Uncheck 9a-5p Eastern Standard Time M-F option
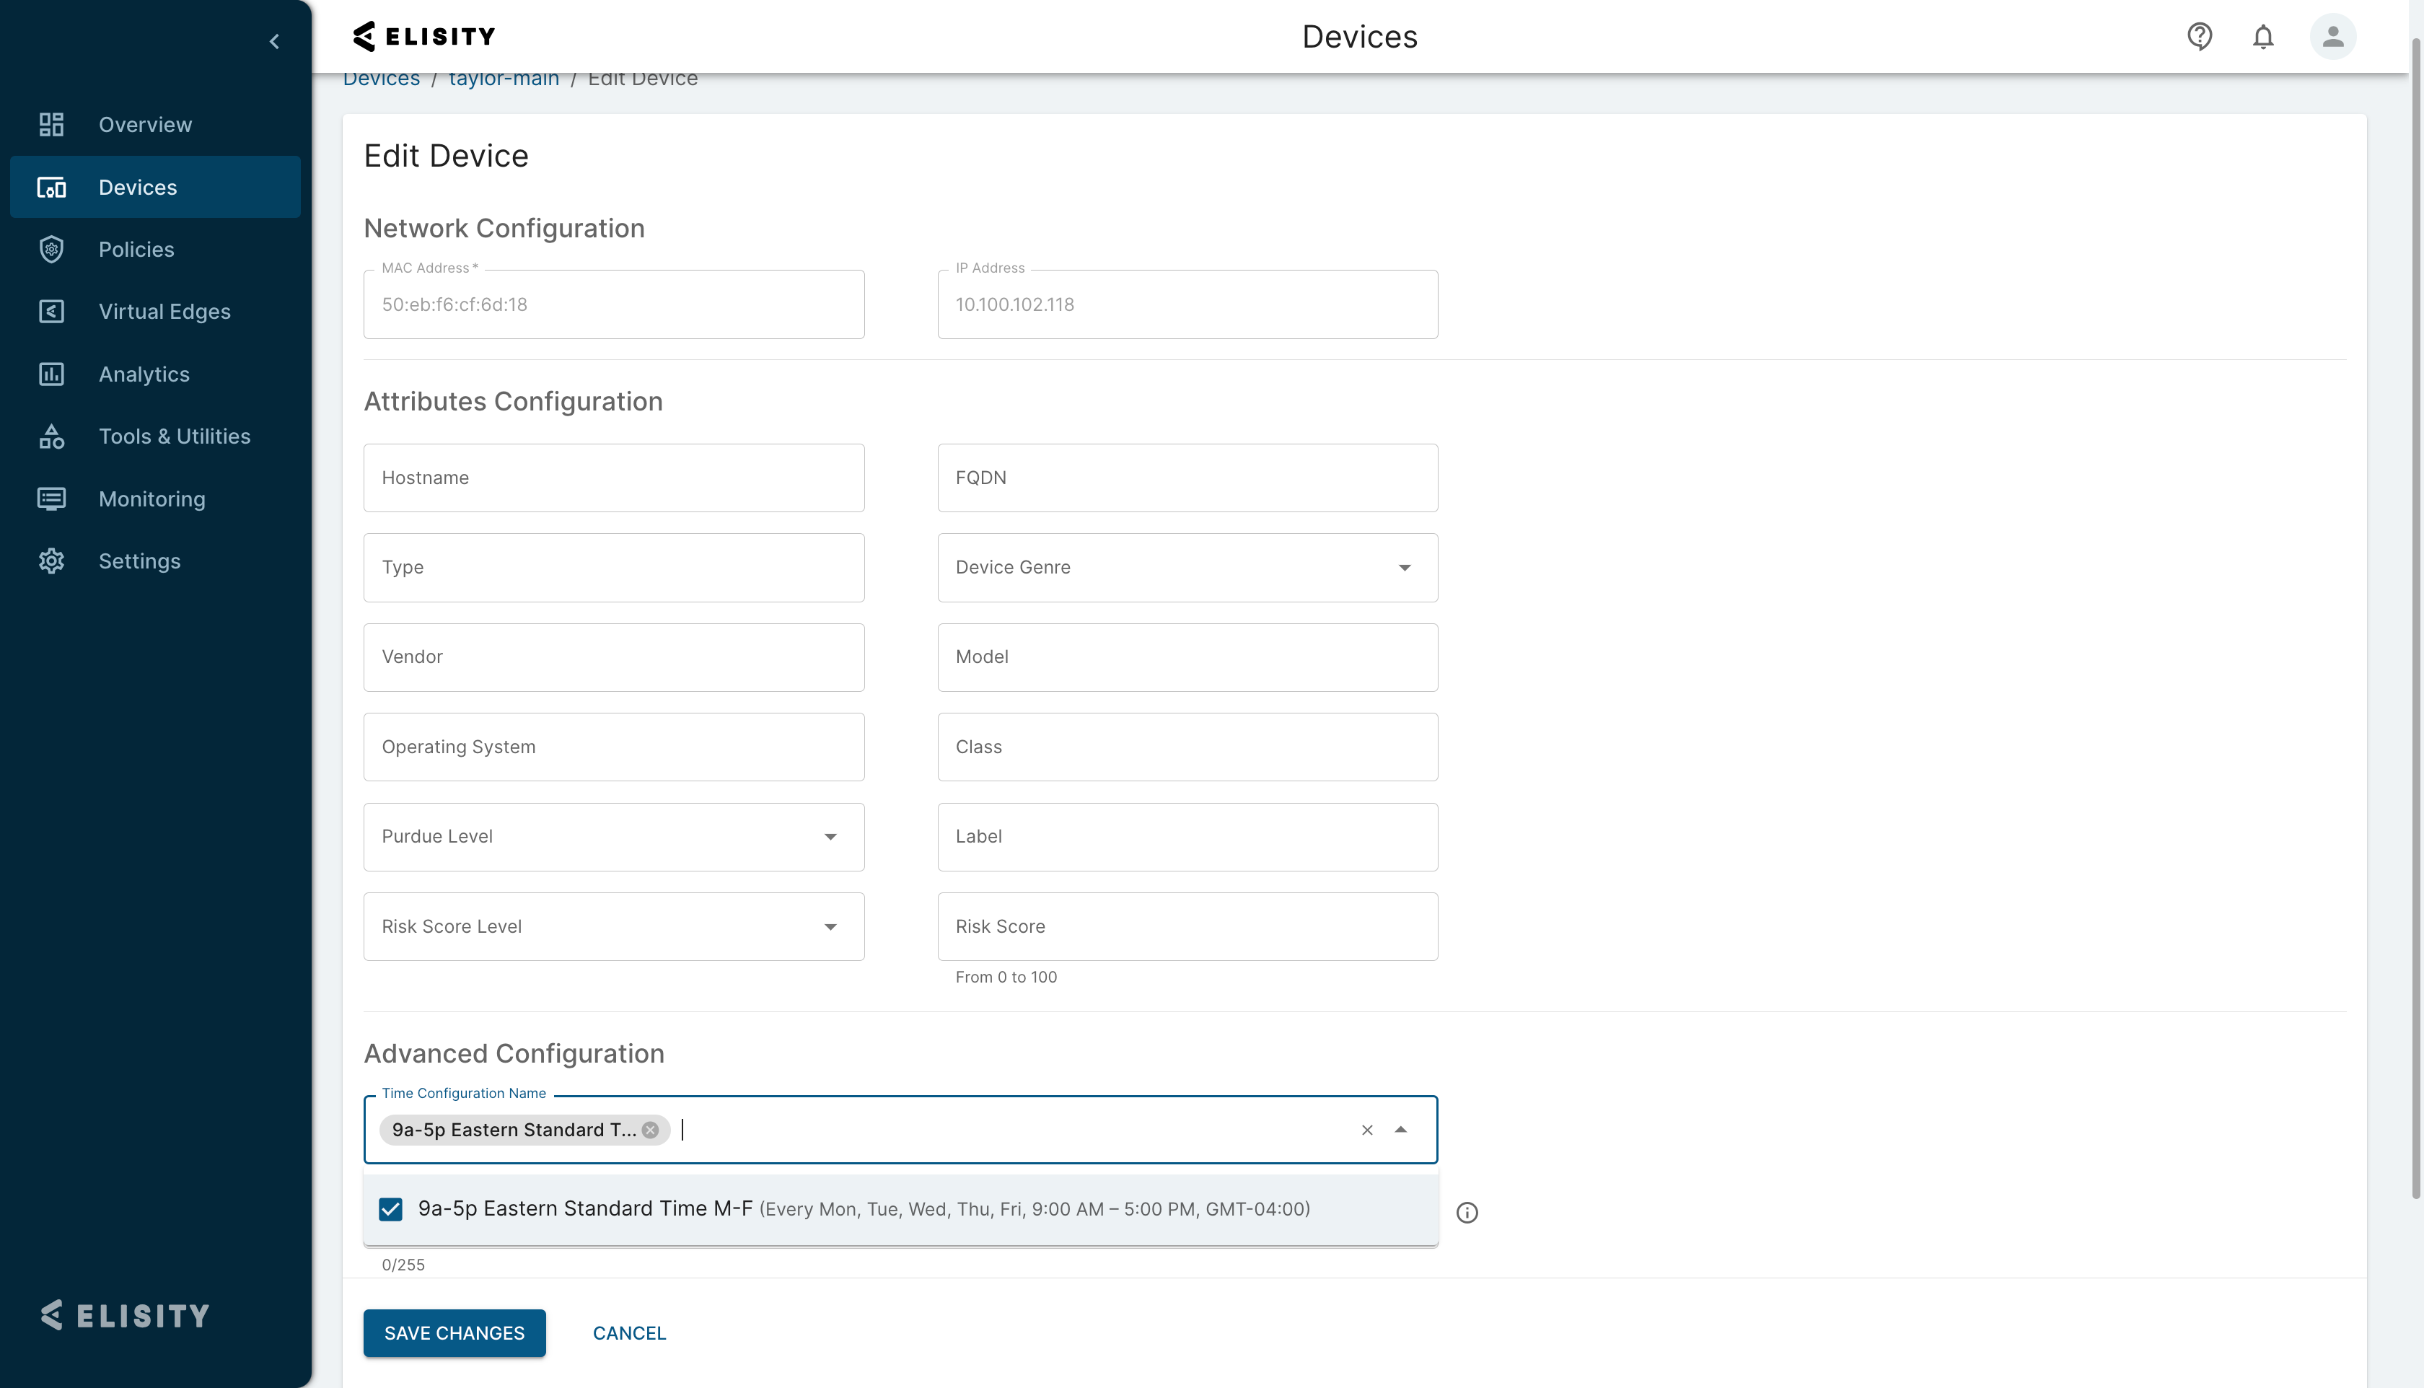This screenshot has height=1388, width=2424. click(x=391, y=1209)
